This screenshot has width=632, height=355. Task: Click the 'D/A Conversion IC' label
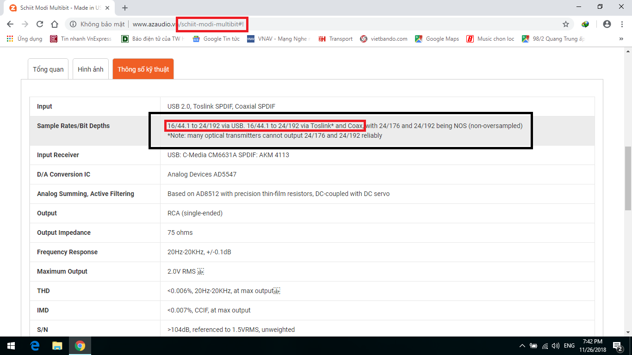click(x=63, y=174)
